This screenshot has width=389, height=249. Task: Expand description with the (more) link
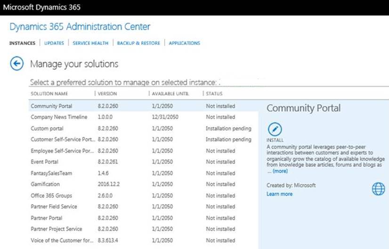[280, 171]
